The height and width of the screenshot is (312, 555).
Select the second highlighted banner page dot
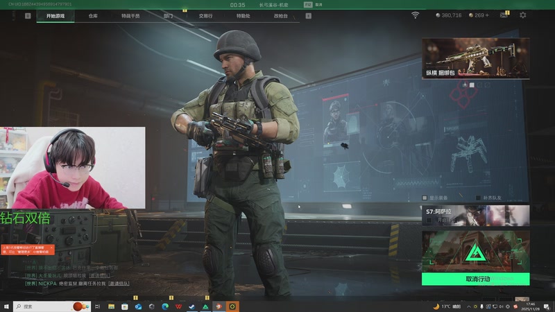(472, 85)
